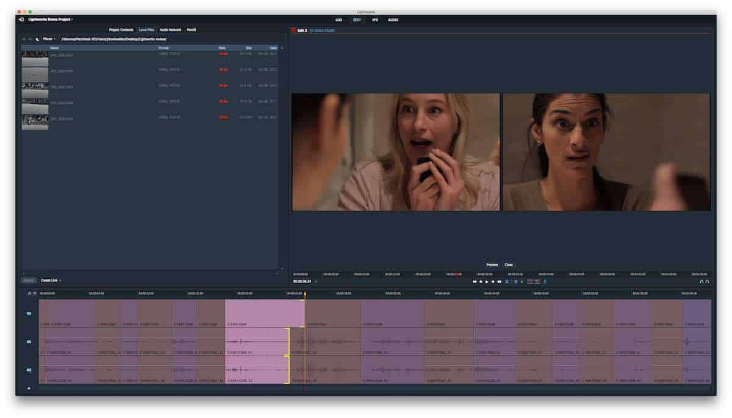Viewport: 732px width, 418px height.
Task: Click the headphones icon beside the viewer controls
Action: [701, 281]
